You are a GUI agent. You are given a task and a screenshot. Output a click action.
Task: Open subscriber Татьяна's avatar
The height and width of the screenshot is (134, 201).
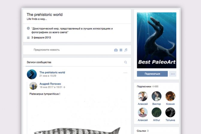[x=170, y=112]
